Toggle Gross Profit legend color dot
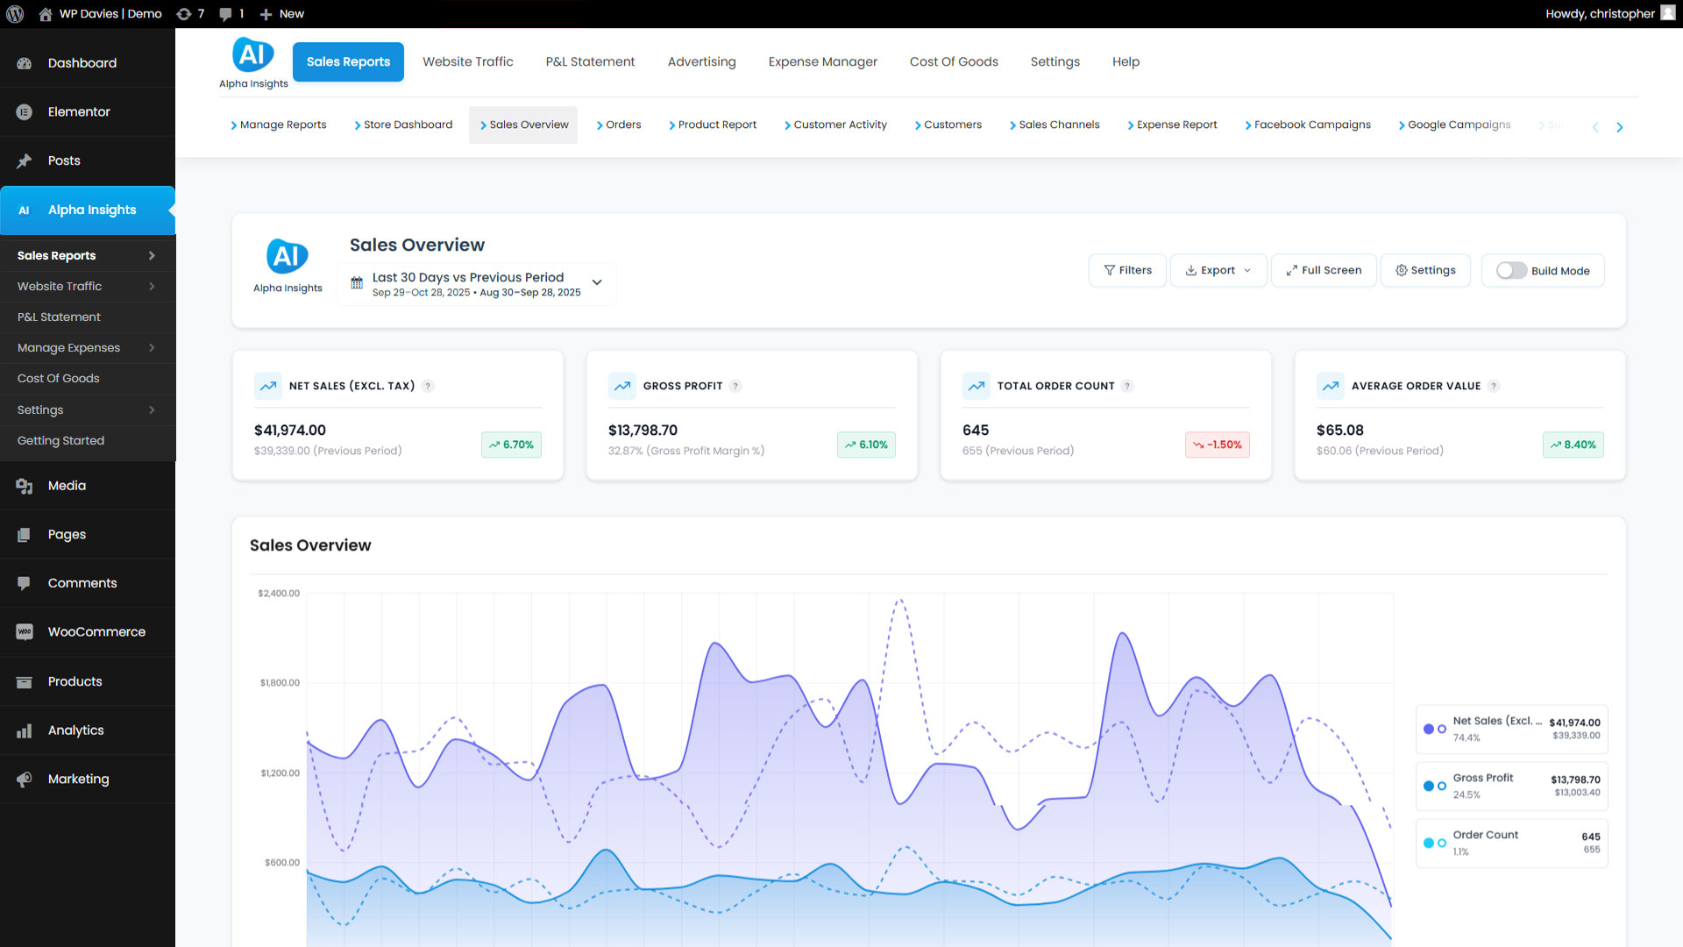Screen dimensions: 1683x947 [1429, 786]
